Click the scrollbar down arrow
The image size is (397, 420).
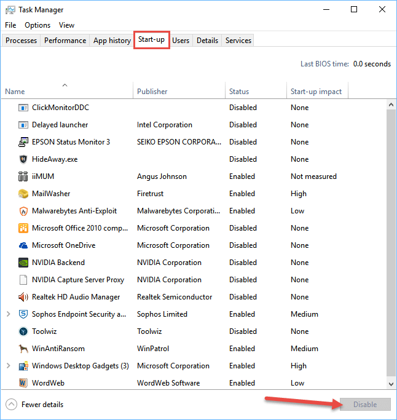tap(391, 384)
